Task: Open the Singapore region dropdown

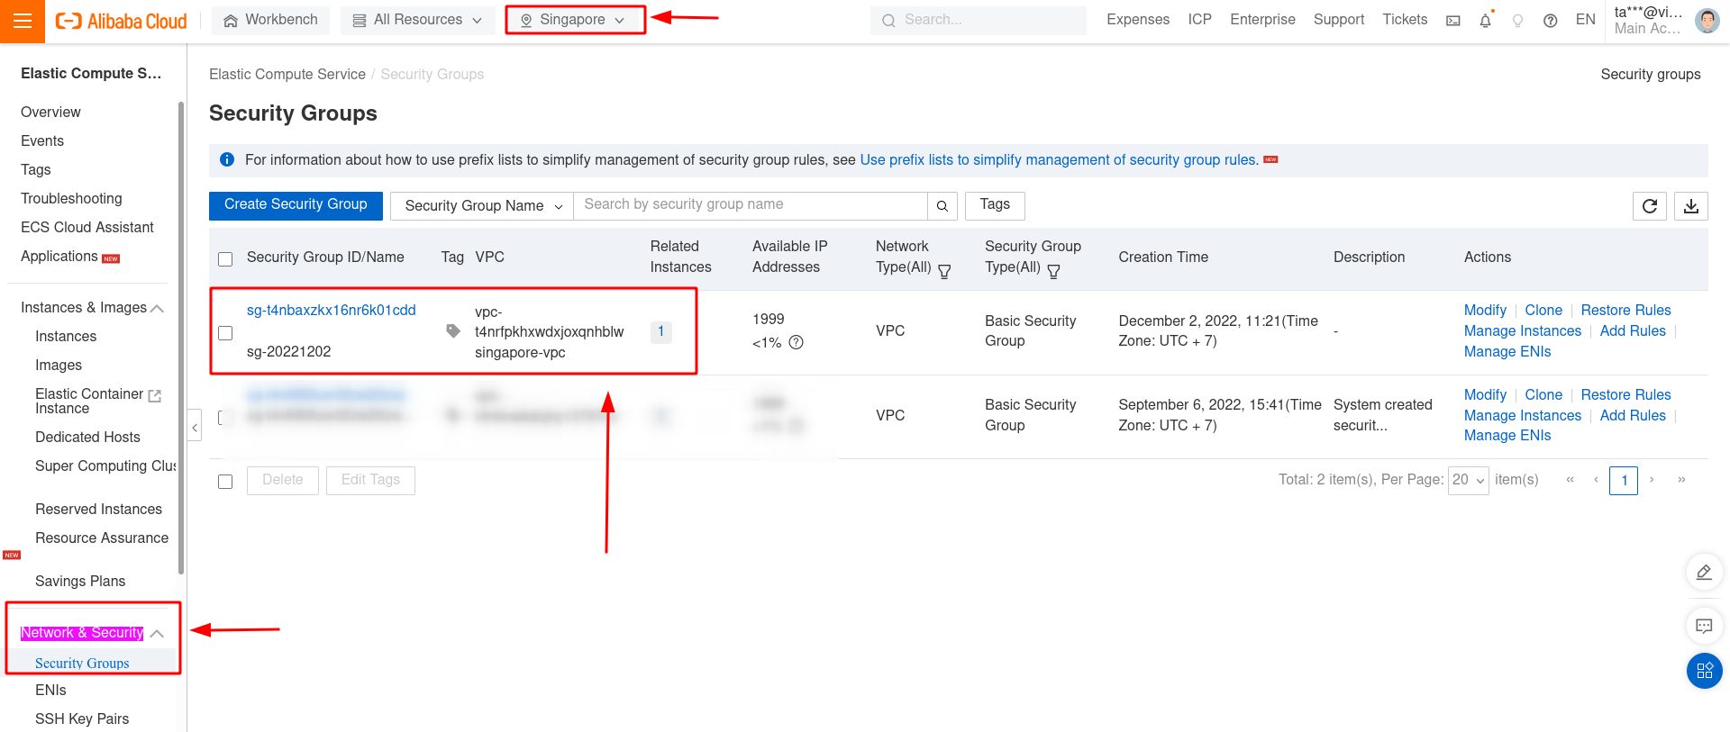Action: [x=574, y=20]
